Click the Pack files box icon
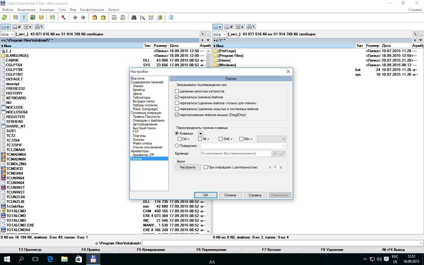 coord(95,18)
